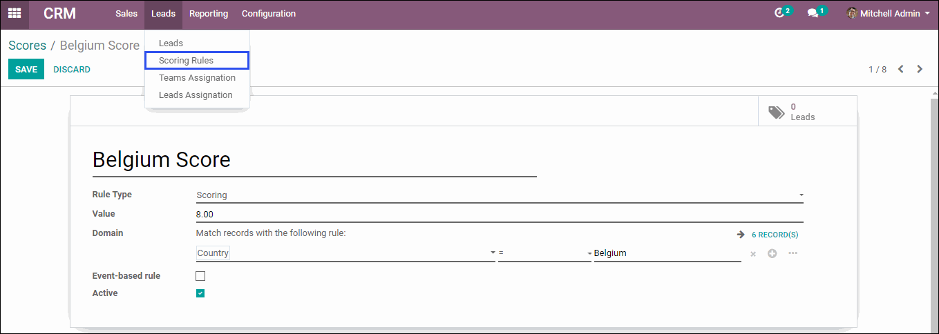Viewport: 939px width, 334px height.
Task: Open the Country field selector dropdown
Action: click(345, 253)
